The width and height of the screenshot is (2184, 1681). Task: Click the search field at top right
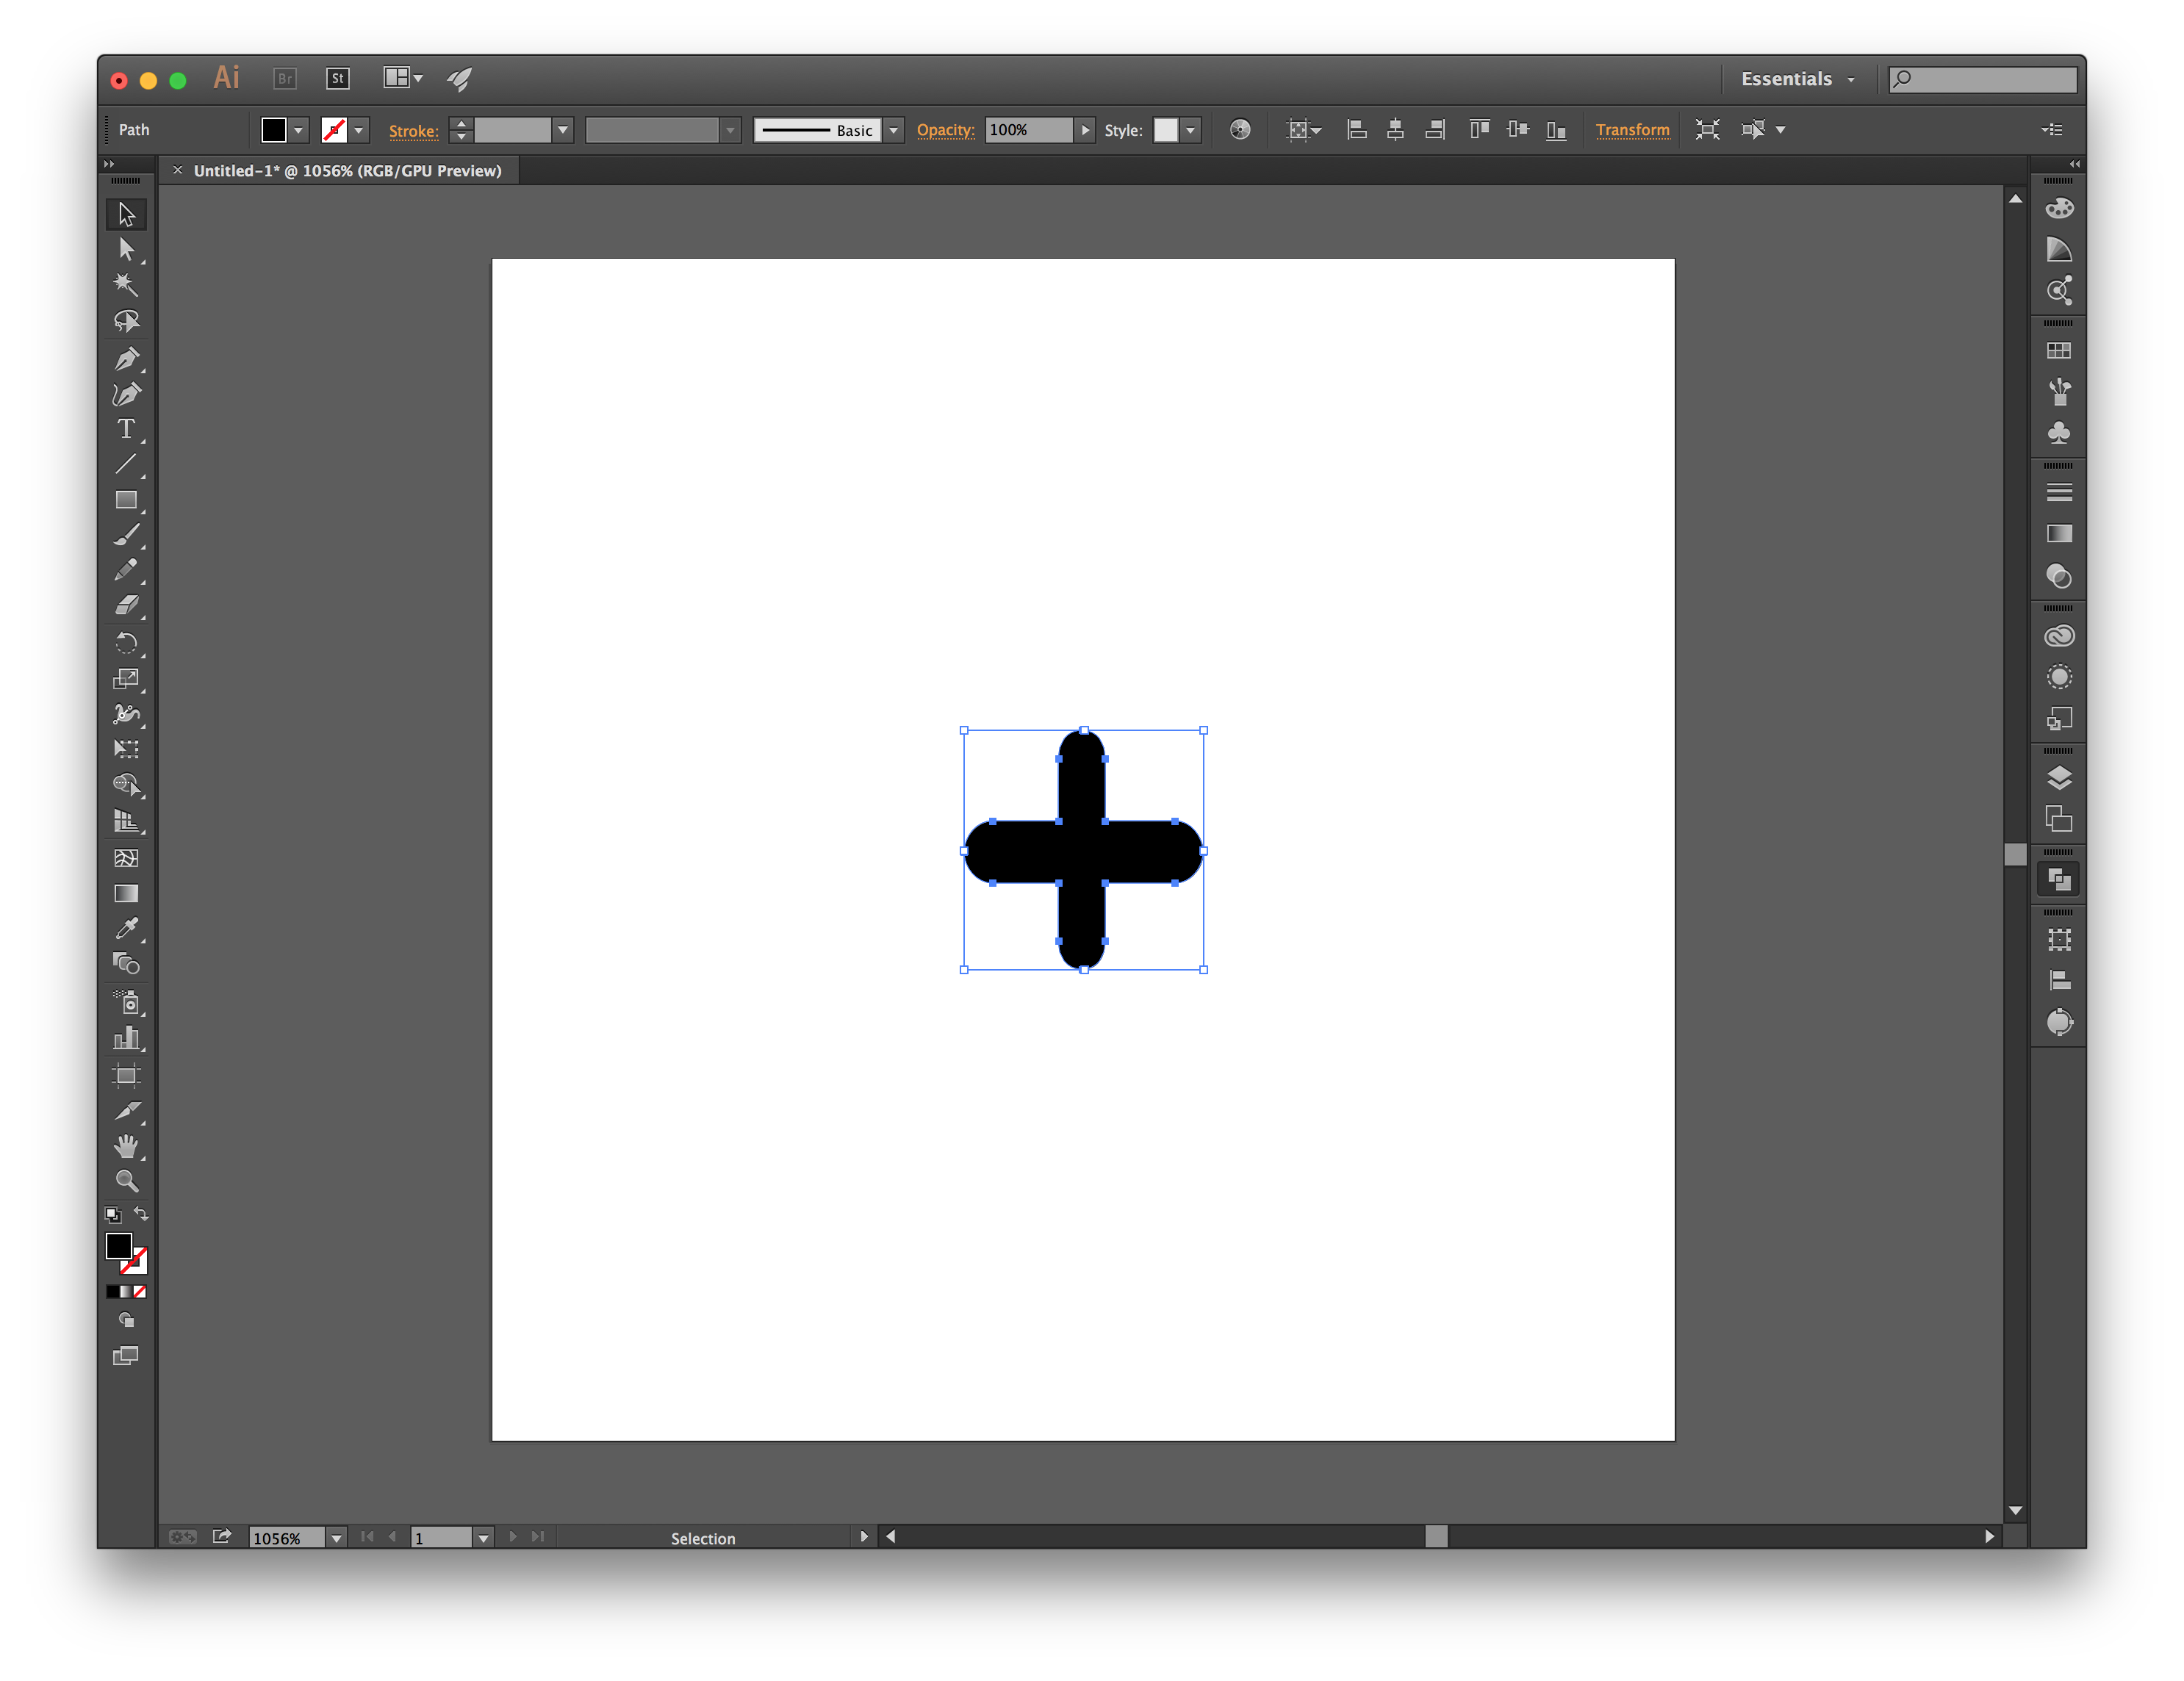tap(1982, 79)
